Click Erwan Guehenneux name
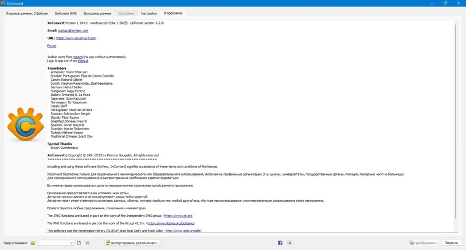The height and width of the screenshot is (250, 466). point(64,148)
